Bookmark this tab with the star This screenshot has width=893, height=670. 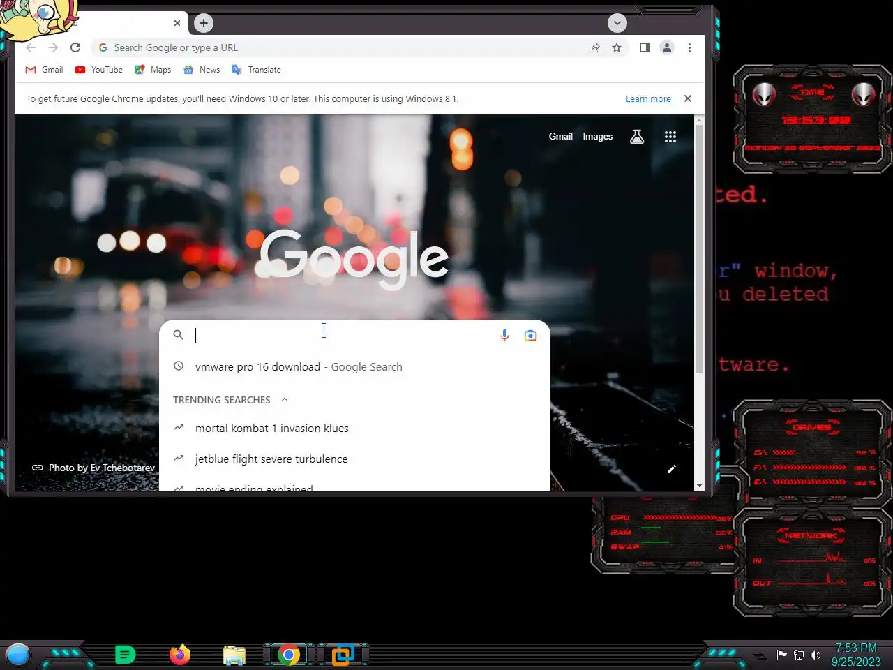coord(617,47)
